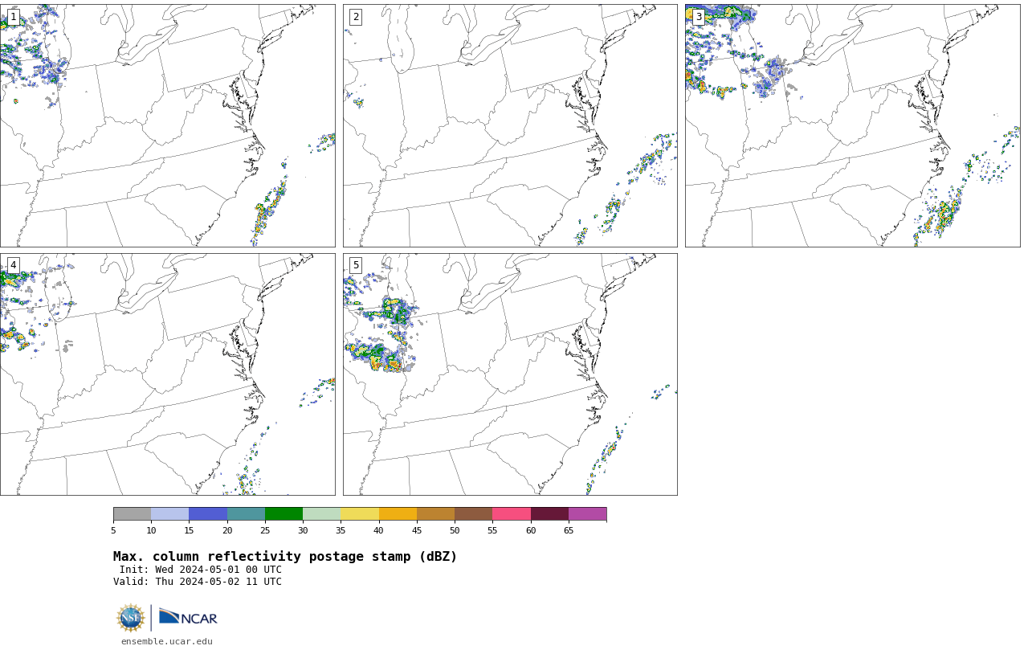This screenshot has width=1028, height=650.
Task: Open ensemble member 1 map panel
Action: [x=167, y=125]
